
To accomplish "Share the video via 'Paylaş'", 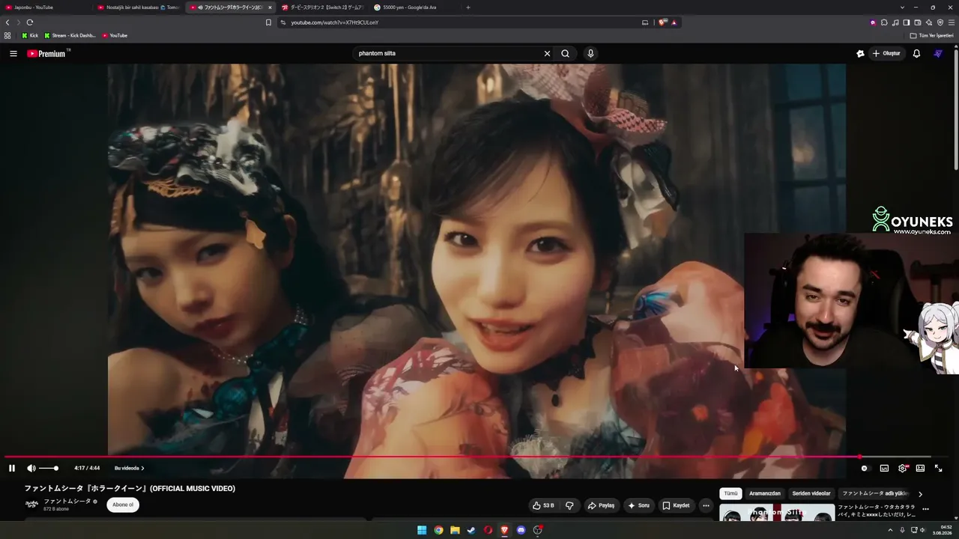I will click(x=601, y=505).
